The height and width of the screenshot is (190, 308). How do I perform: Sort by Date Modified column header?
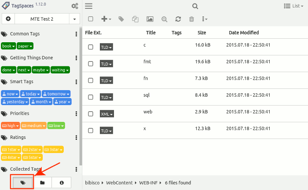[244, 33]
